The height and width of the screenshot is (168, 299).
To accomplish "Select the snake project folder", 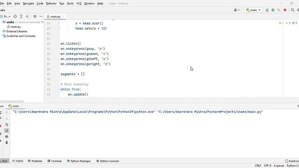I will 10,22.
